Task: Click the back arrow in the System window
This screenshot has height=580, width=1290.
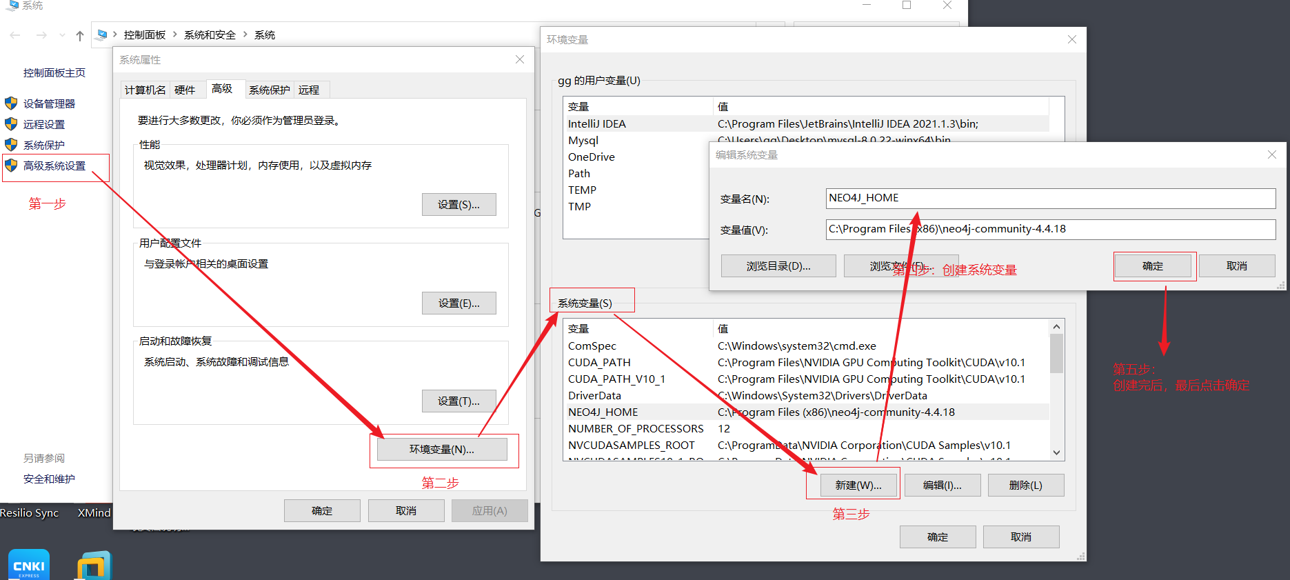Action: pyautogui.click(x=15, y=35)
